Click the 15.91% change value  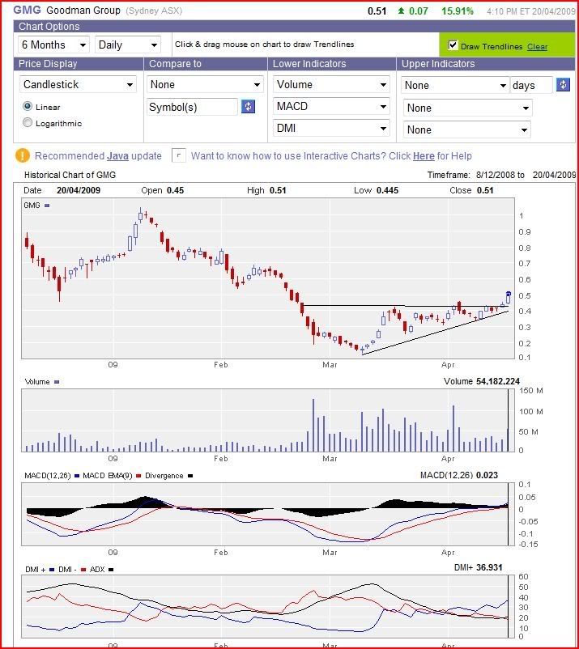pos(458,11)
